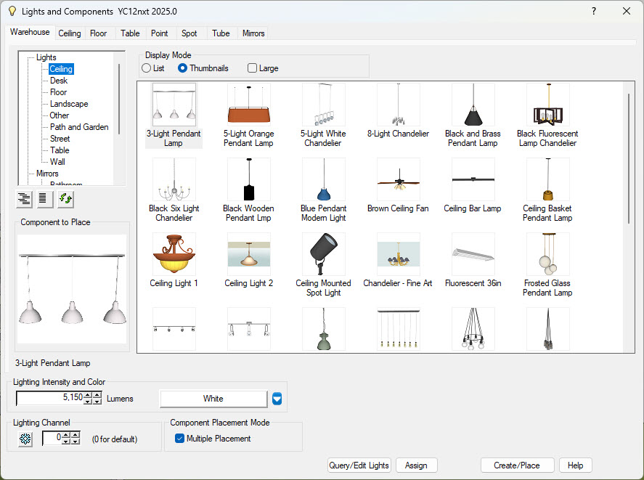Open Query/Edit Lights
The height and width of the screenshot is (480, 644).
point(359,465)
